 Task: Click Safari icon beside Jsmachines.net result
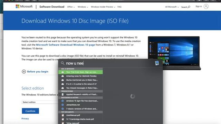click(63, 105)
